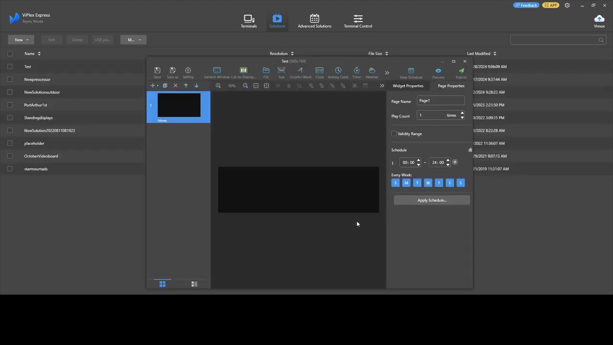Screen dimensions: 613x345
Task: Add a schedule time range with plus
Action: point(455,162)
